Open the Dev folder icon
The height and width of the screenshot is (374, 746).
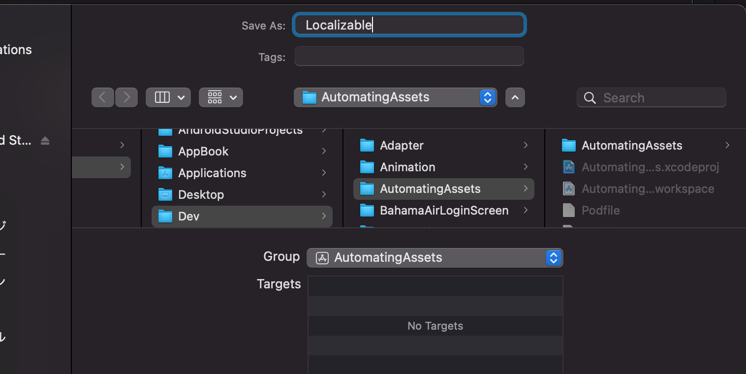coord(165,216)
